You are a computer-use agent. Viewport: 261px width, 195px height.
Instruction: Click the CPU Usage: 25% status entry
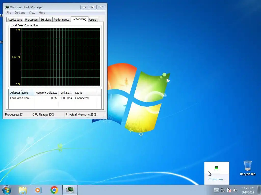43,115
